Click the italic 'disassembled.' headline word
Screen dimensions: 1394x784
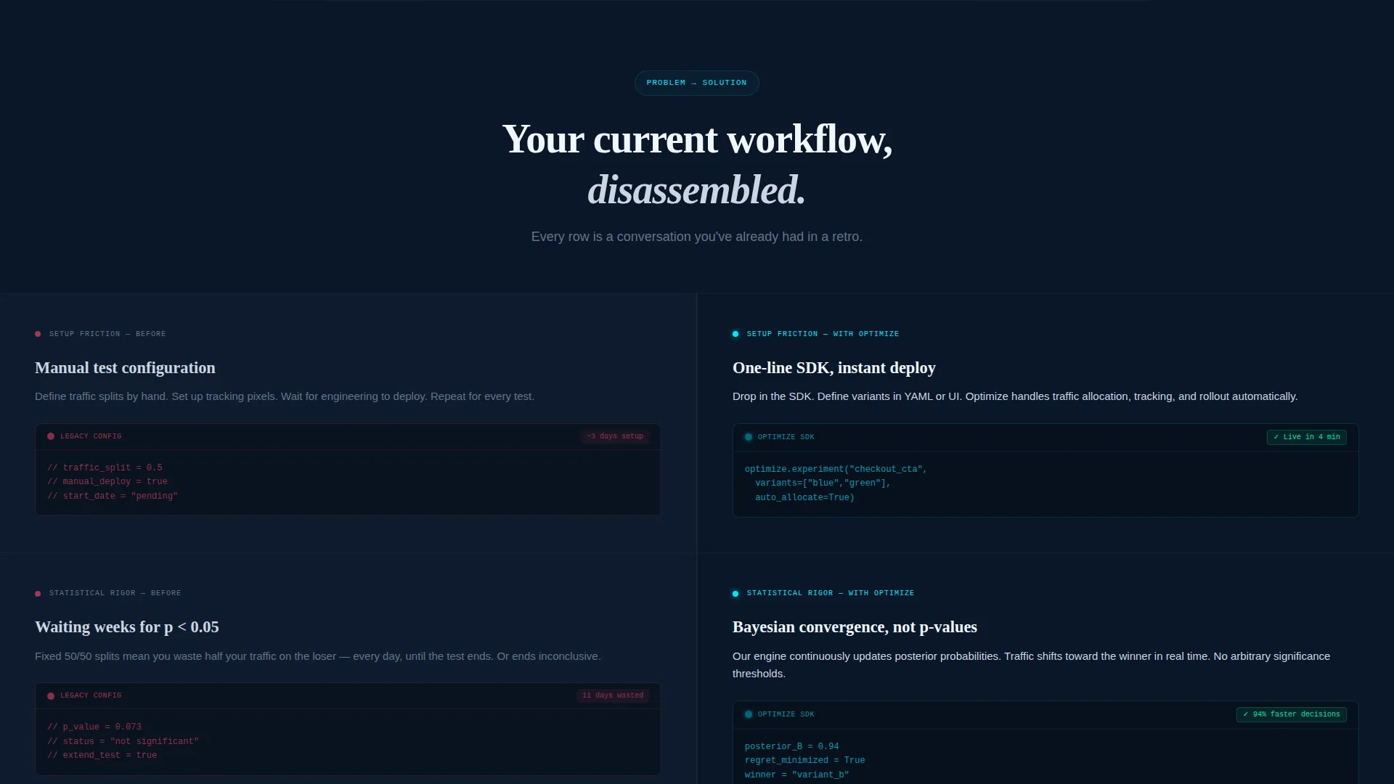click(697, 190)
